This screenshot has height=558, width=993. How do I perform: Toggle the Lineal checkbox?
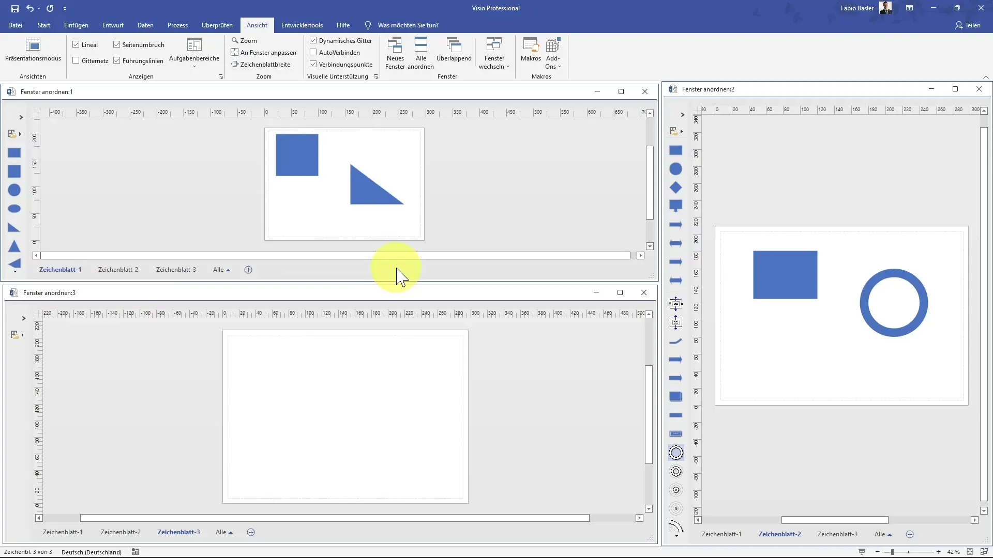pos(76,44)
